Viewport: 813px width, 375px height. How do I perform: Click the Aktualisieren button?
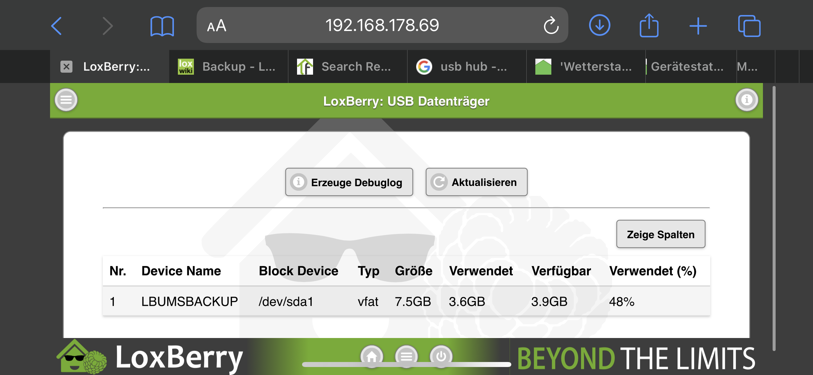click(x=476, y=182)
